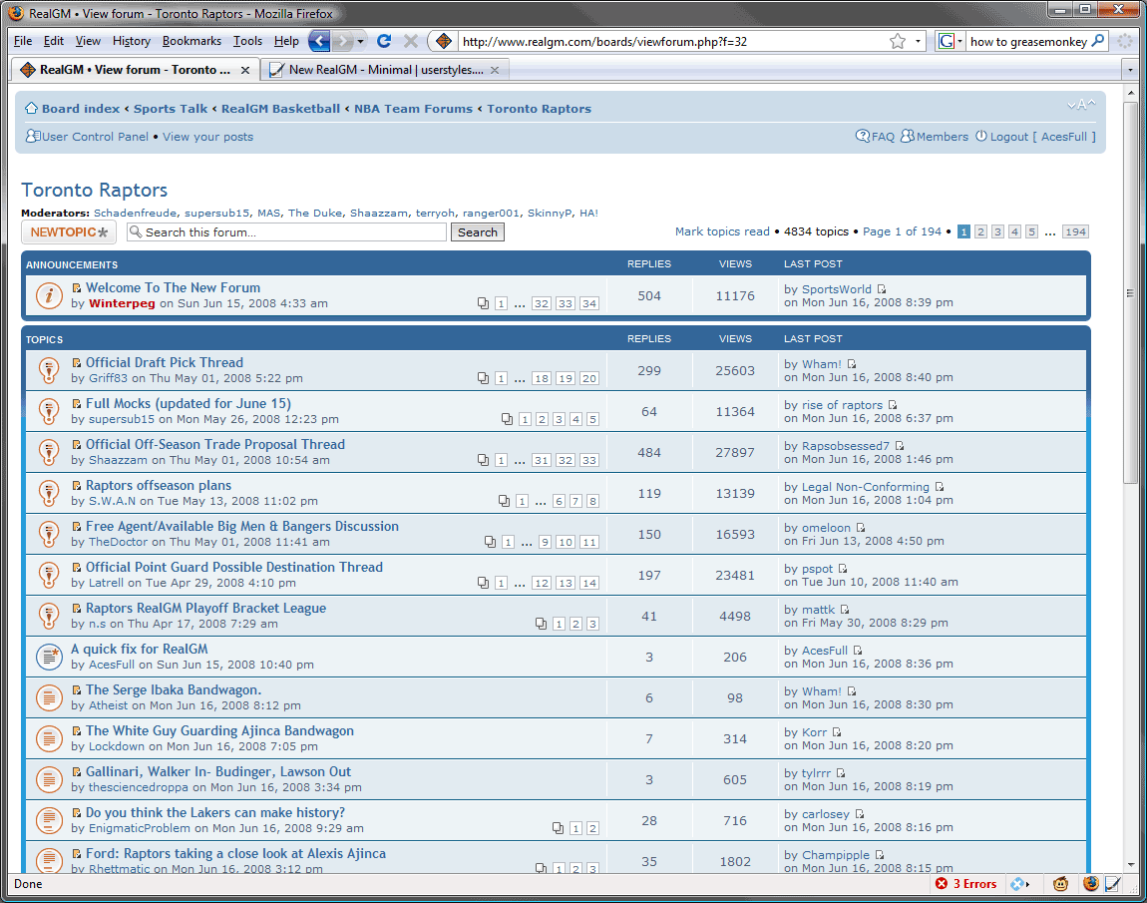The height and width of the screenshot is (903, 1147).
Task: Click the Logout power icon
Action: tap(981, 136)
